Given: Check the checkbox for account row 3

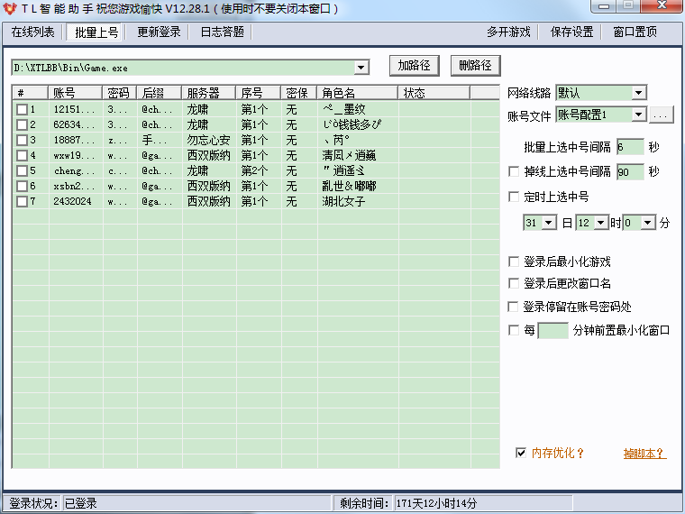Looking at the screenshot, I should click(x=22, y=140).
